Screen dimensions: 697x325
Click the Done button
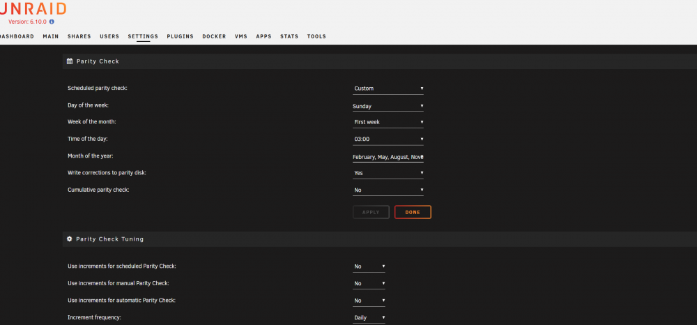(x=413, y=212)
